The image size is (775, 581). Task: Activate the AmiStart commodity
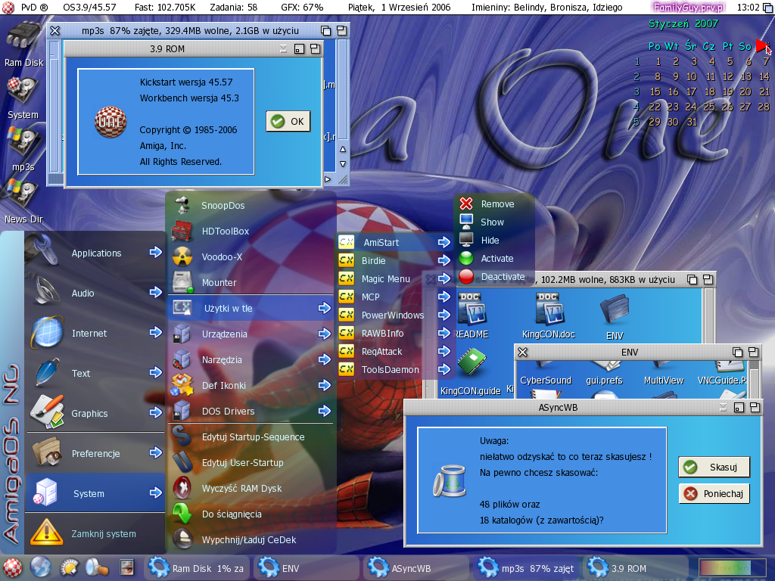coord(493,259)
